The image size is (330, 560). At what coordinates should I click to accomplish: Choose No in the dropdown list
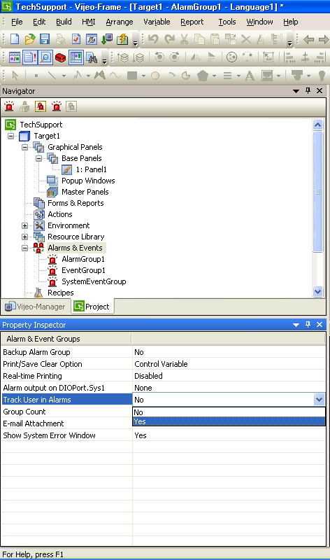229,412
